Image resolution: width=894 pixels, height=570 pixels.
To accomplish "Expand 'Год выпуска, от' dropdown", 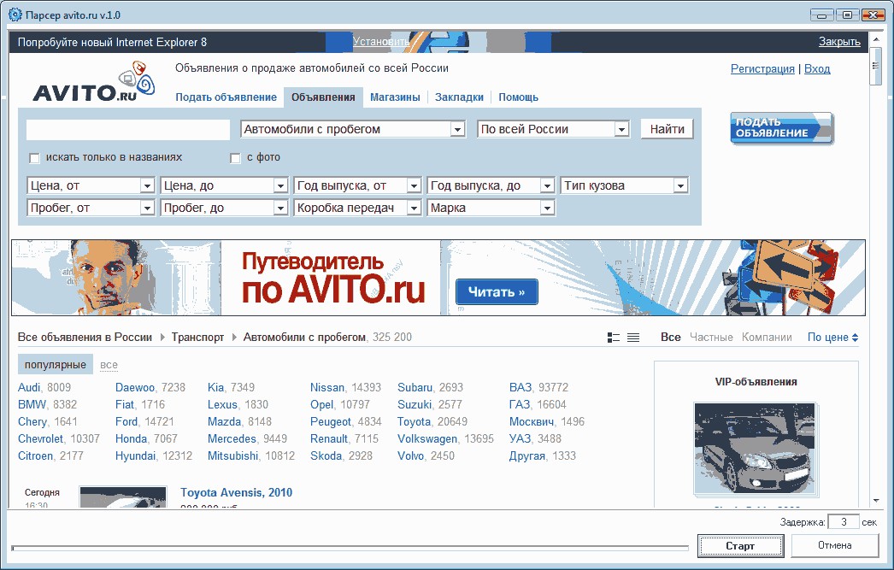I will tap(357, 185).
